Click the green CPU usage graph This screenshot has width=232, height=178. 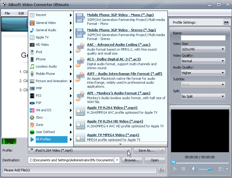[9, 142]
